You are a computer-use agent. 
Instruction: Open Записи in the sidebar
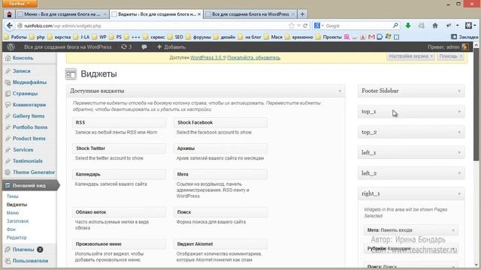21,70
